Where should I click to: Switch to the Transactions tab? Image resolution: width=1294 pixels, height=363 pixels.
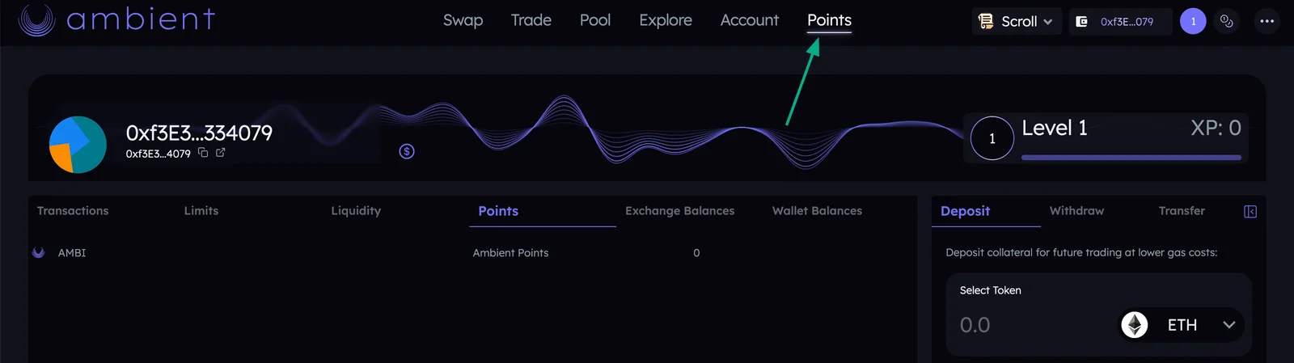pyautogui.click(x=73, y=211)
